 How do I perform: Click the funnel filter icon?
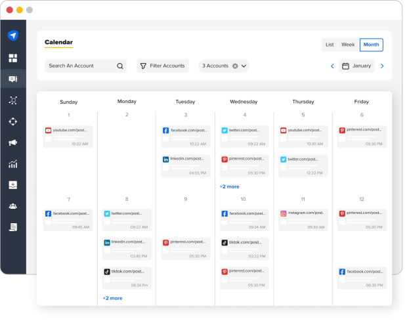click(x=143, y=66)
